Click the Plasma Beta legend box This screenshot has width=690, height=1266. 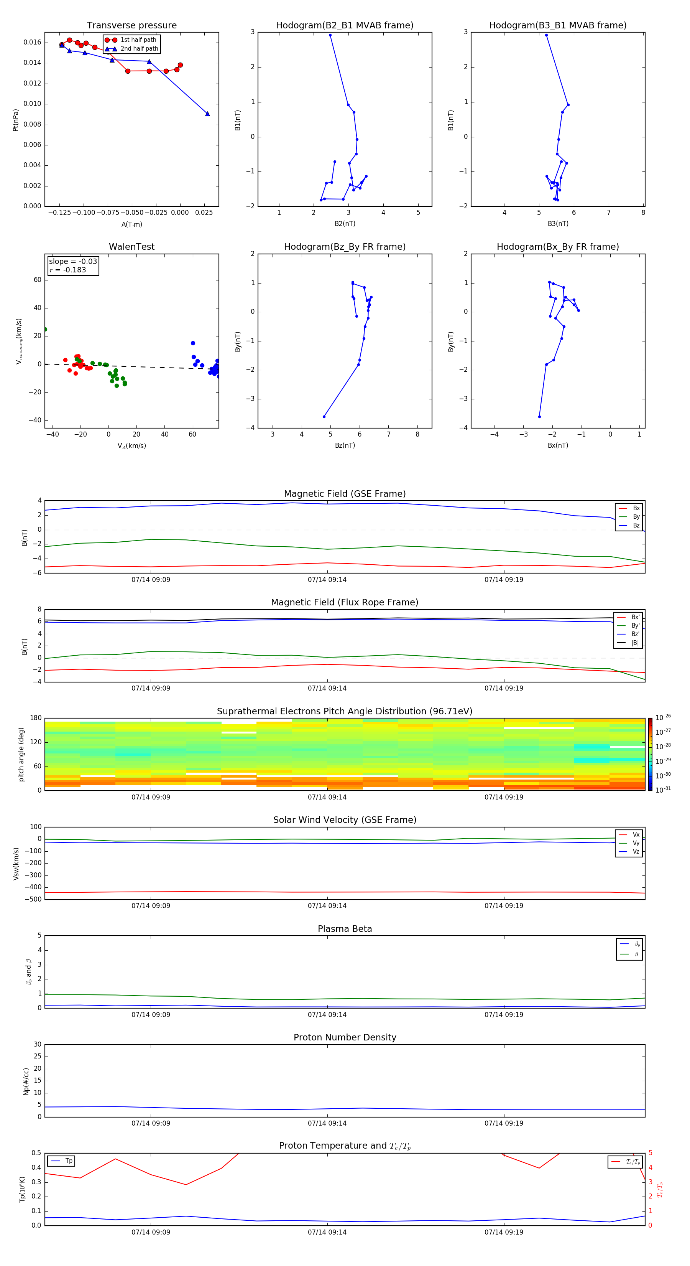pyautogui.click(x=629, y=949)
